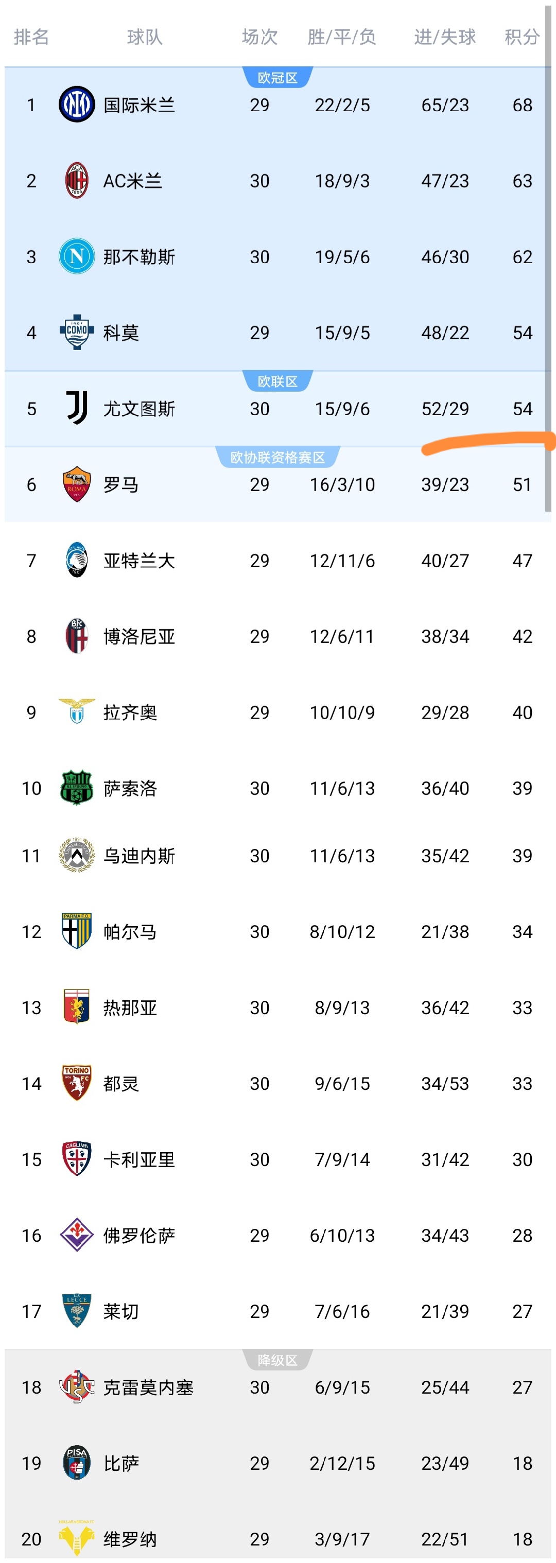The width and height of the screenshot is (556, 1563).
Task: Click the Roma club crest
Action: [77, 483]
